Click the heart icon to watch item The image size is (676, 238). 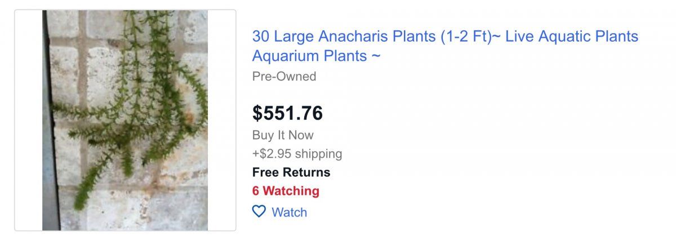coord(259,212)
